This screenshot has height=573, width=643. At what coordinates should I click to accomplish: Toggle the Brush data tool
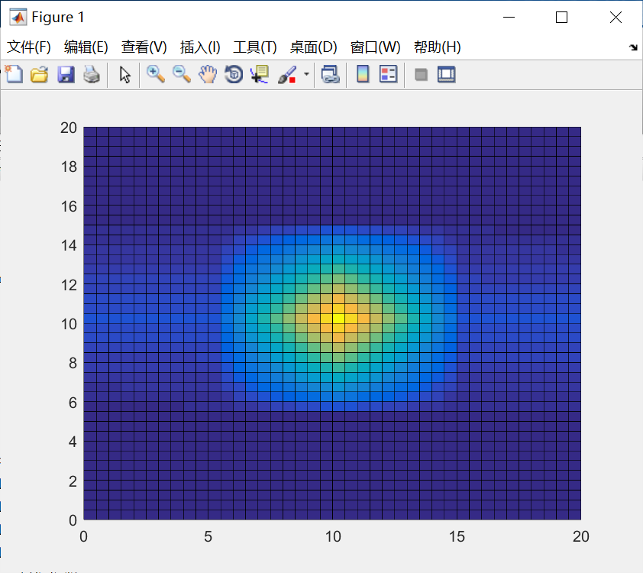point(287,75)
